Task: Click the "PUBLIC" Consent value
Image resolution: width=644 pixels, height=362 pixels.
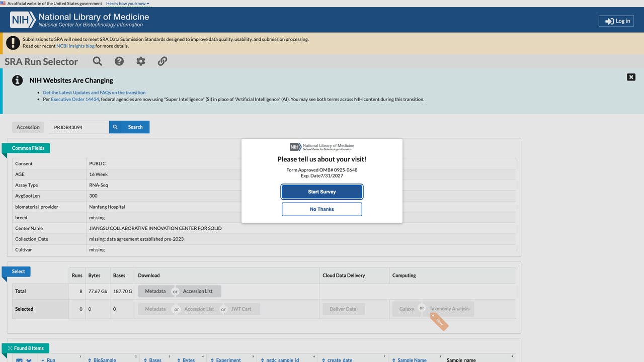Action: pyautogui.click(x=98, y=163)
